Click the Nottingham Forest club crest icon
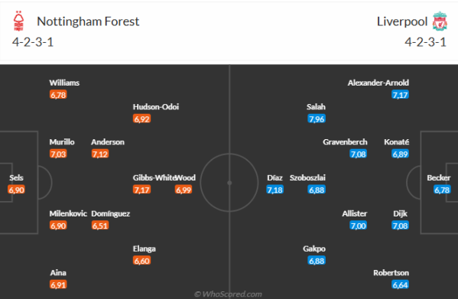Viewport: 458px width, 299px height. tap(18, 21)
